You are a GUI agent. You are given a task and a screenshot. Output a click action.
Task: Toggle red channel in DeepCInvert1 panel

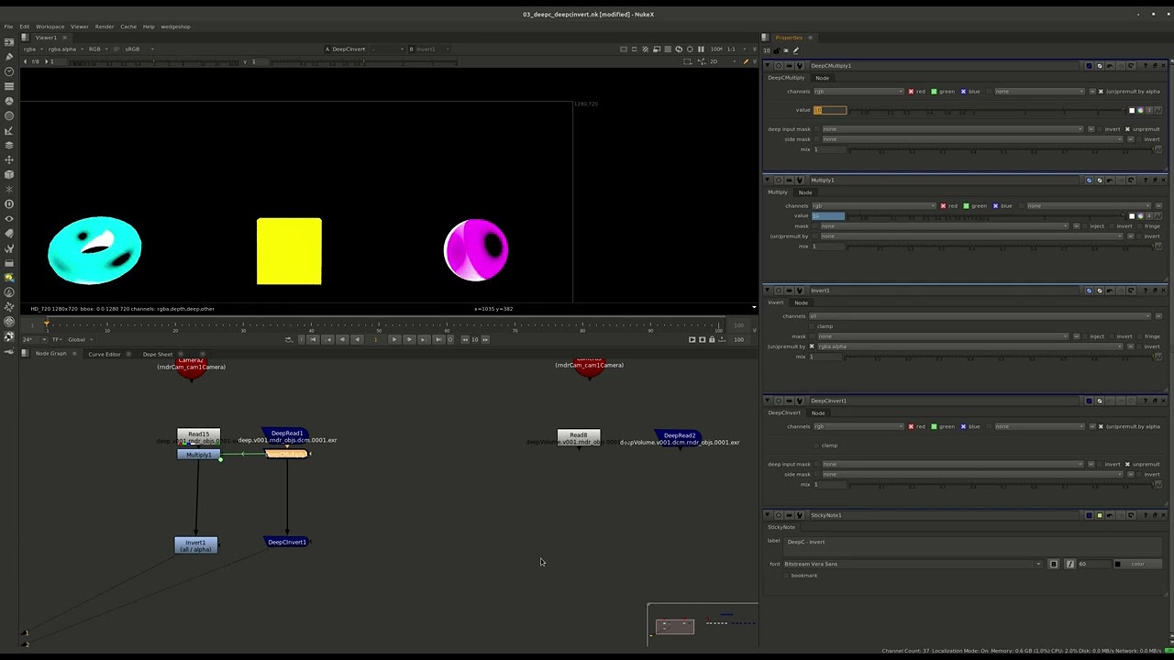coord(911,426)
